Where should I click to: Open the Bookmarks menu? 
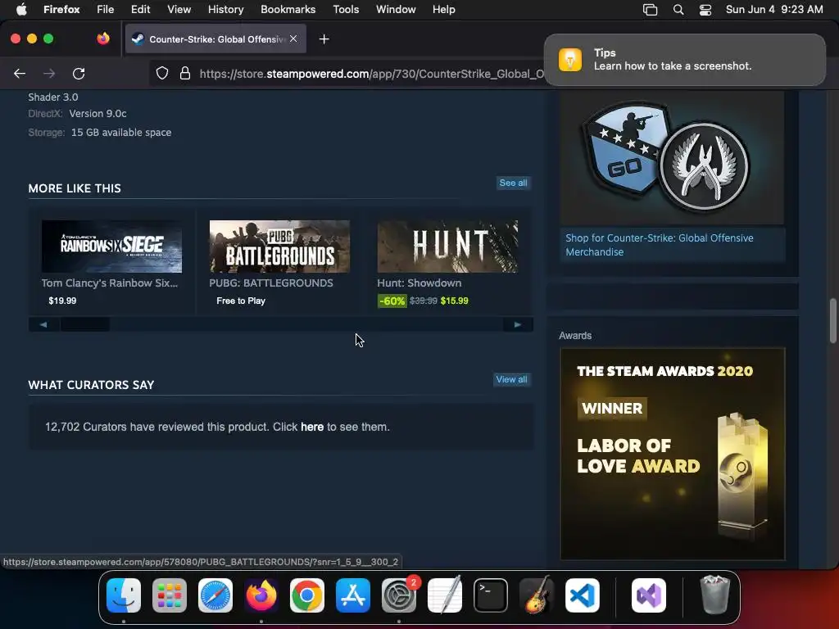pos(288,9)
